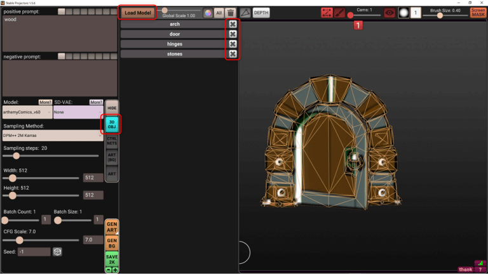This screenshot has height=274, width=488.
Task: Click the HIDE panel tab
Action: [112, 108]
